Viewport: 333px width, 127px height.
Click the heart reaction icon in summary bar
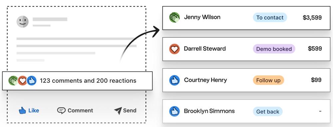point(23,81)
